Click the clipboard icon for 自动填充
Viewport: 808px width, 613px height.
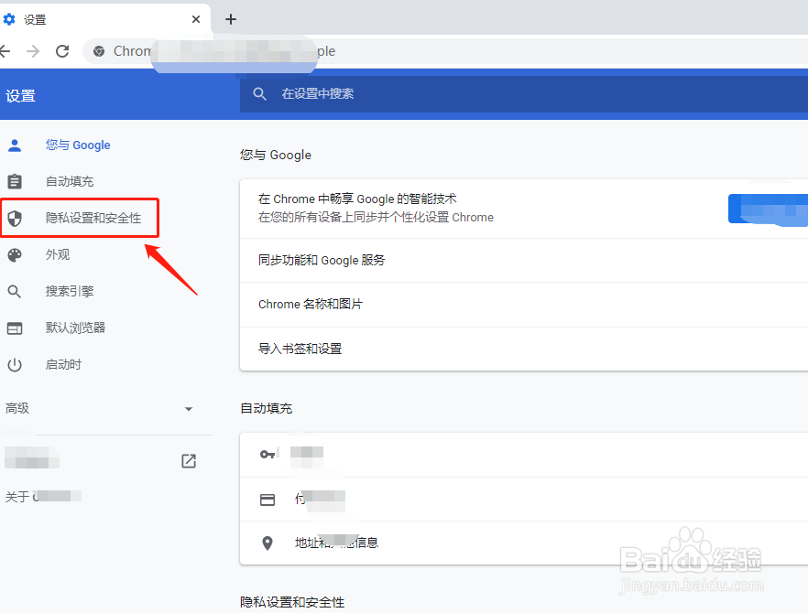coord(15,182)
